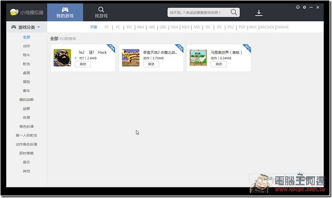Screen dimensions: 332x198
Task: Select 即时策略 category in sidebar
Action: pyautogui.click(x=26, y=153)
